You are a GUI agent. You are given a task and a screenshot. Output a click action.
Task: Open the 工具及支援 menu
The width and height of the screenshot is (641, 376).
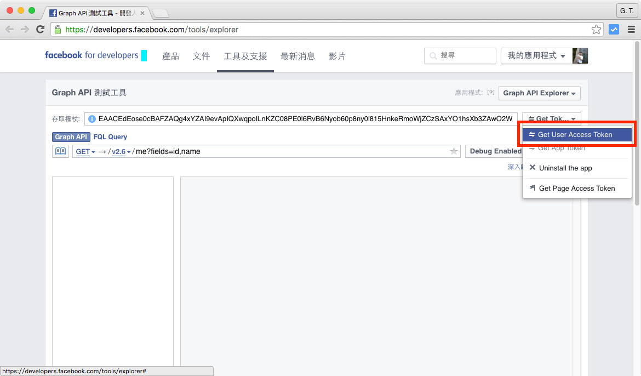pyautogui.click(x=245, y=55)
